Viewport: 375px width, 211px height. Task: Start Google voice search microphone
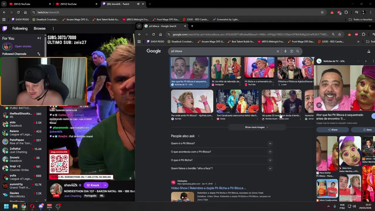click(x=285, y=51)
